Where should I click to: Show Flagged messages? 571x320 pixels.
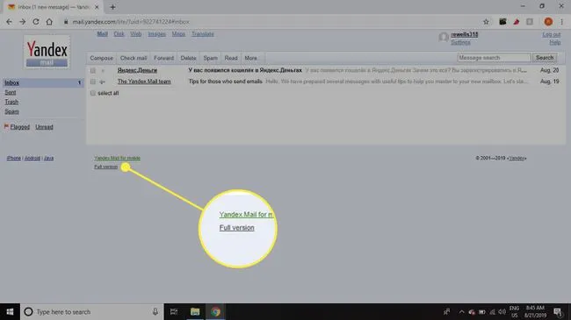tap(19, 127)
